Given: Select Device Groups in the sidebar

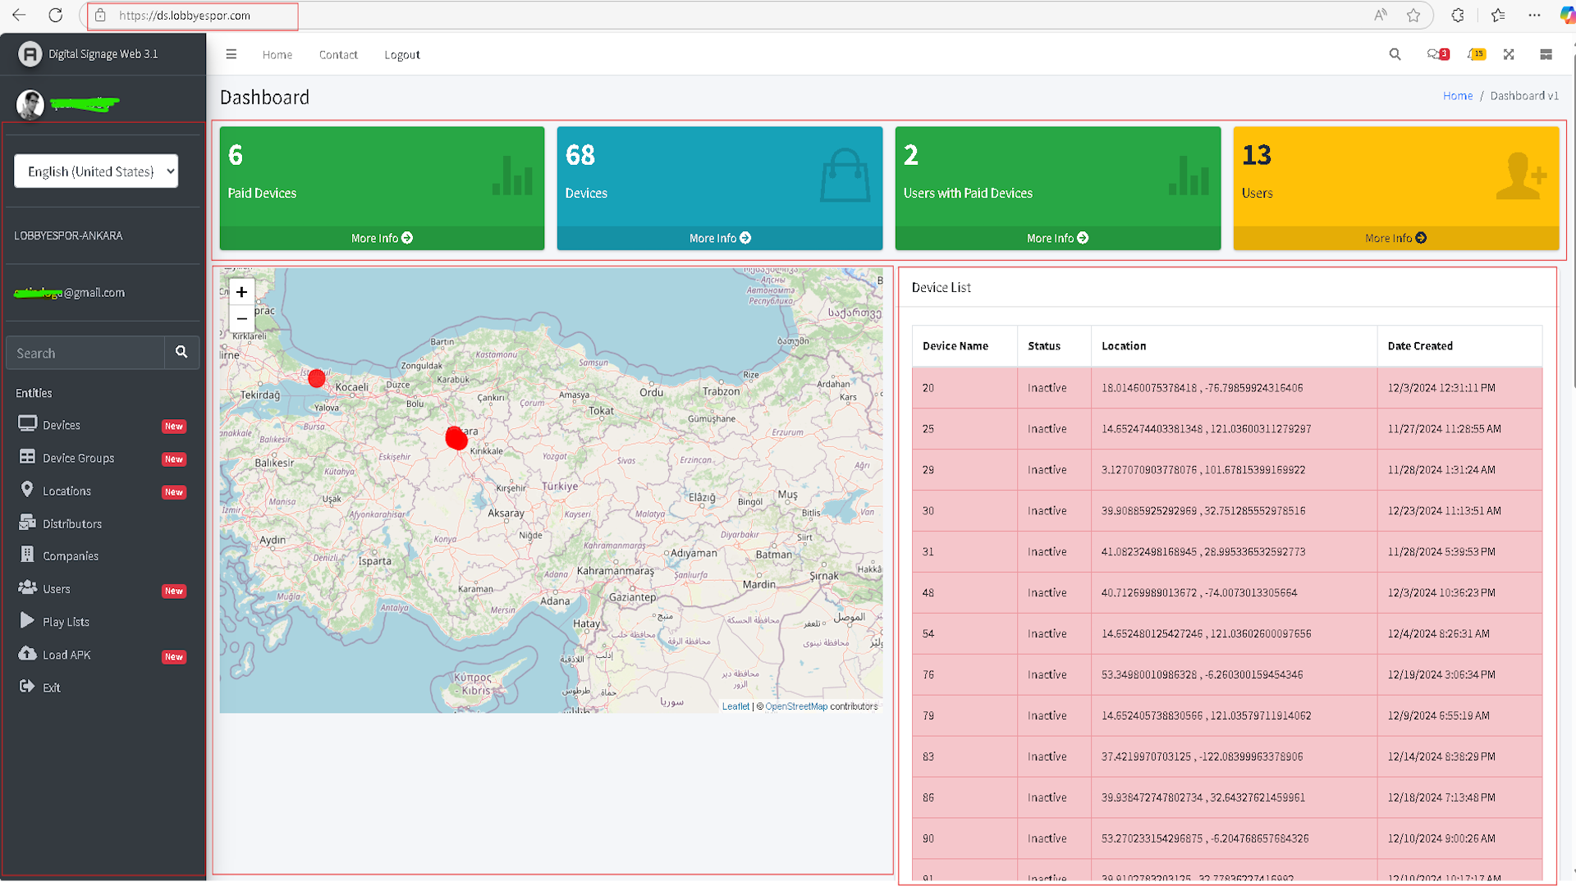Looking at the screenshot, I should [x=76, y=458].
